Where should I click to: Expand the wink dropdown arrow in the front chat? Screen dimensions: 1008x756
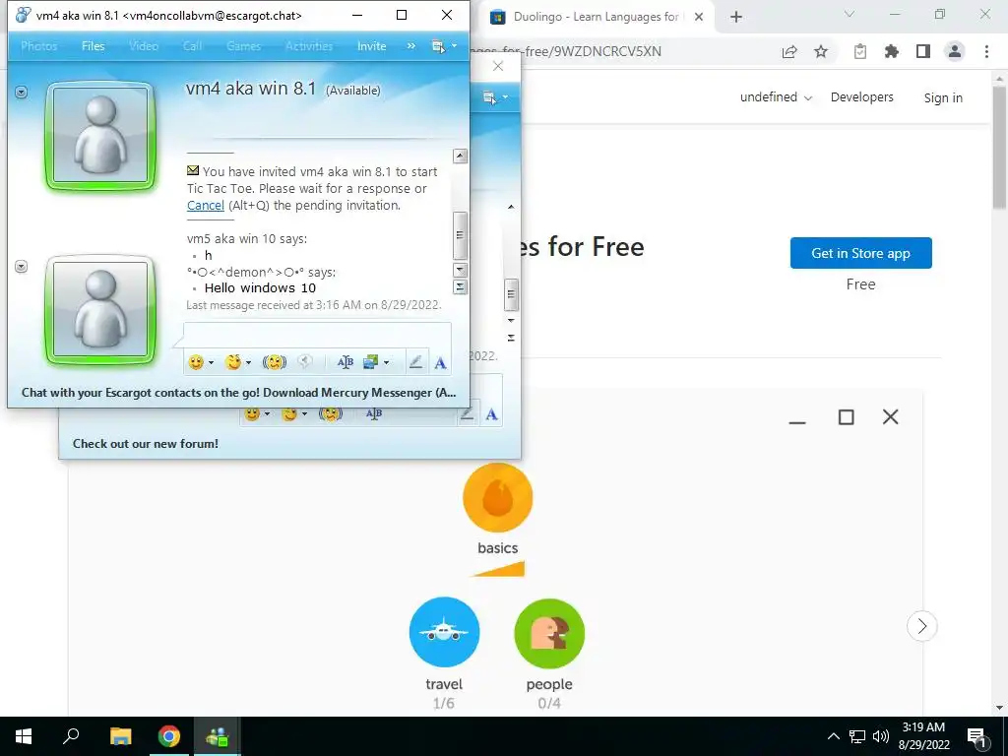tap(248, 363)
